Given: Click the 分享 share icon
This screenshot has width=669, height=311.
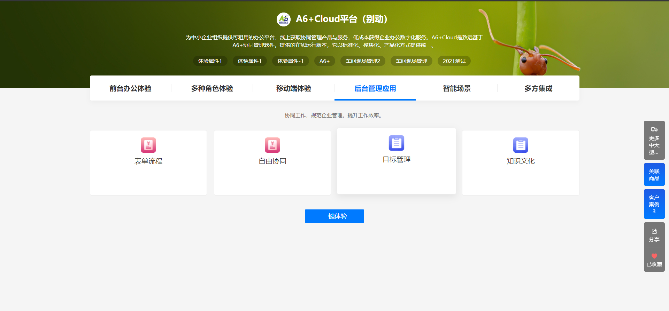Looking at the screenshot, I should [654, 231].
